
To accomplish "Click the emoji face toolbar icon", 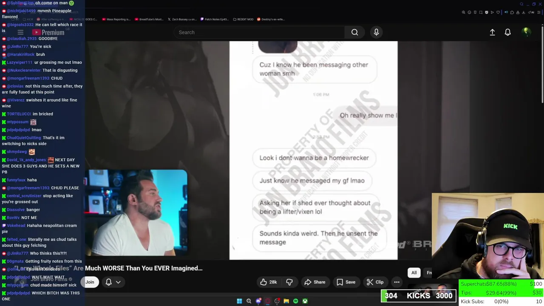I will tap(469, 12).
